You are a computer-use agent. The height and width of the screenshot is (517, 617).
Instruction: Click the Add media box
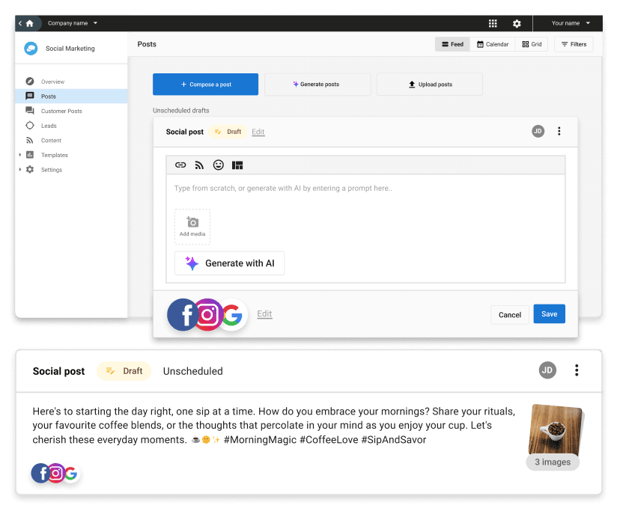(x=192, y=227)
